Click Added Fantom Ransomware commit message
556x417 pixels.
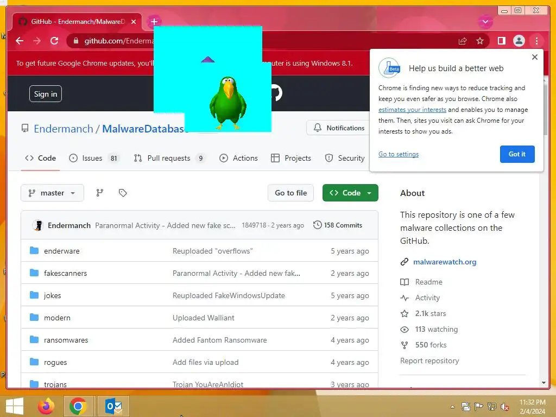point(220,340)
